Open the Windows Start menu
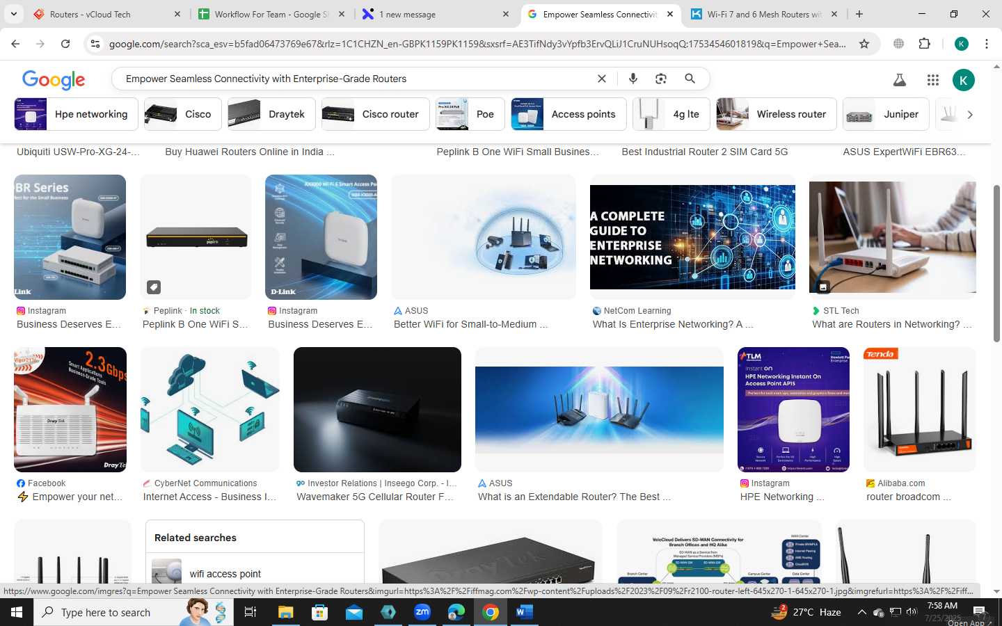Screen dimensions: 1002x626 (17, 612)
